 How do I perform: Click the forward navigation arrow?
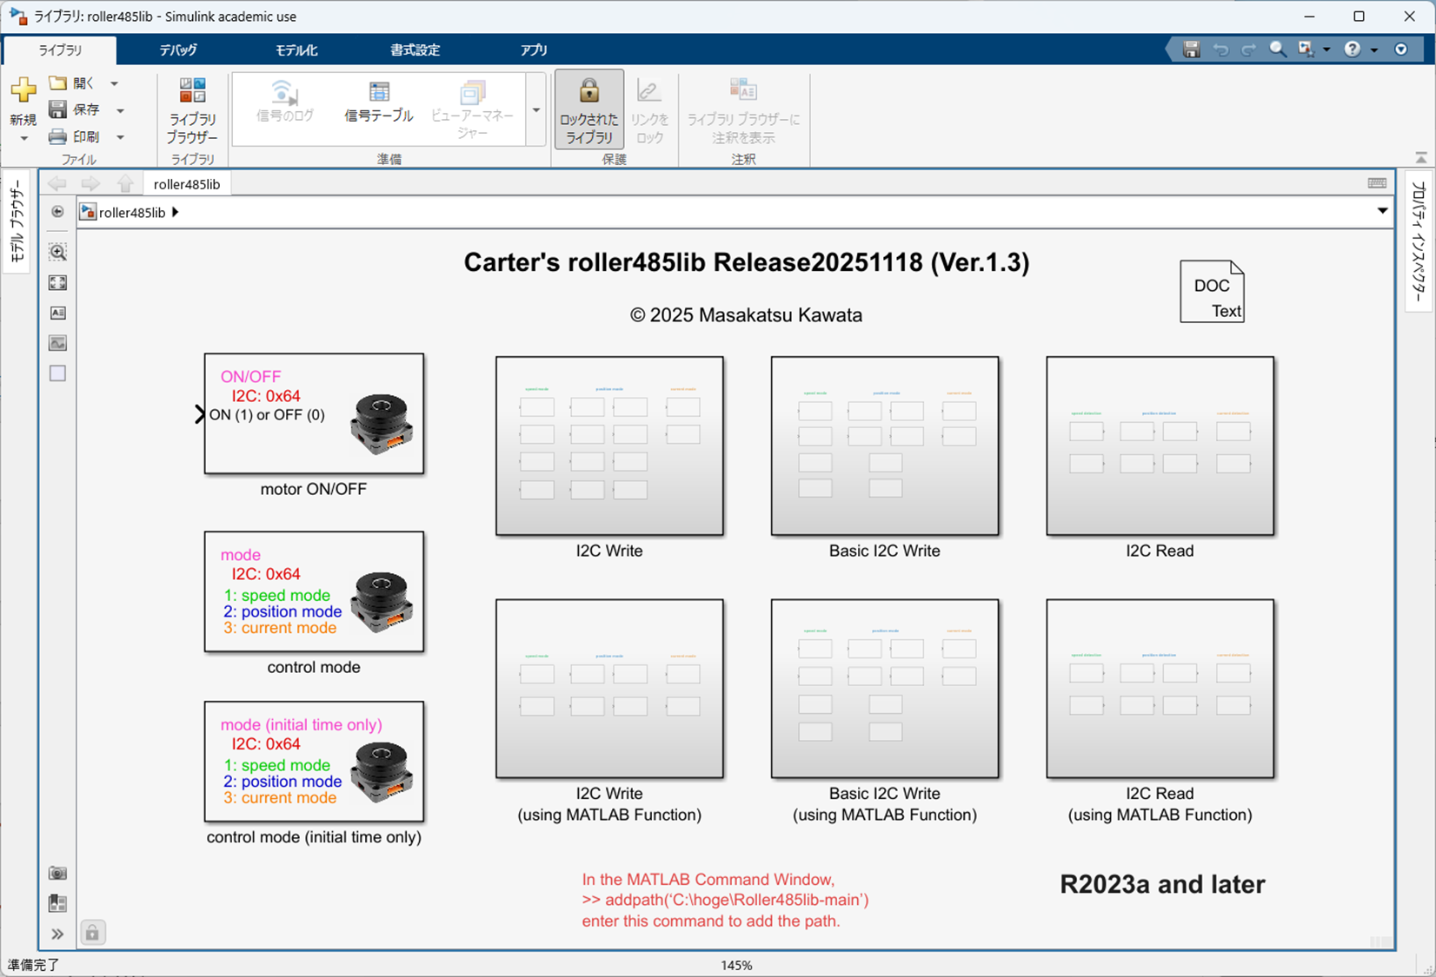[x=90, y=183]
